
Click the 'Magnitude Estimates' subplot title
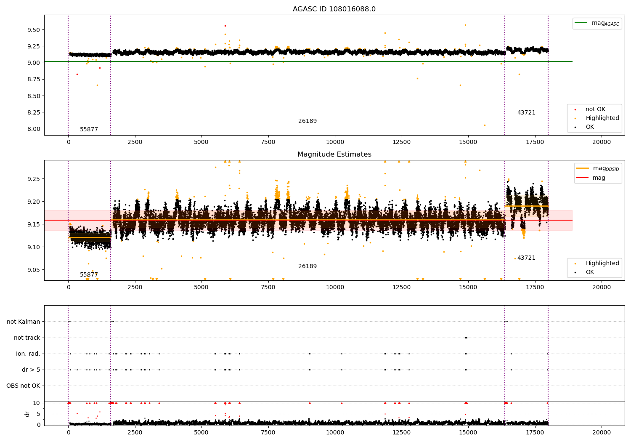[334, 154]
